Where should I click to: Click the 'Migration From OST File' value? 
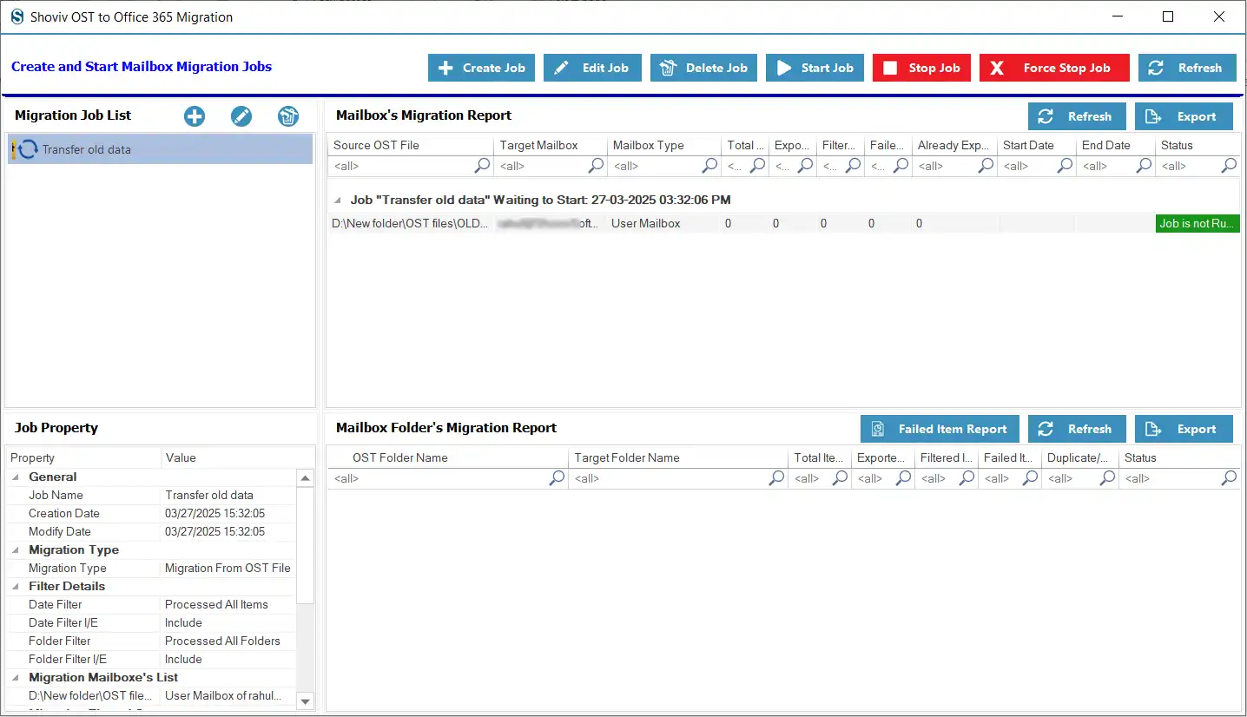tap(228, 568)
